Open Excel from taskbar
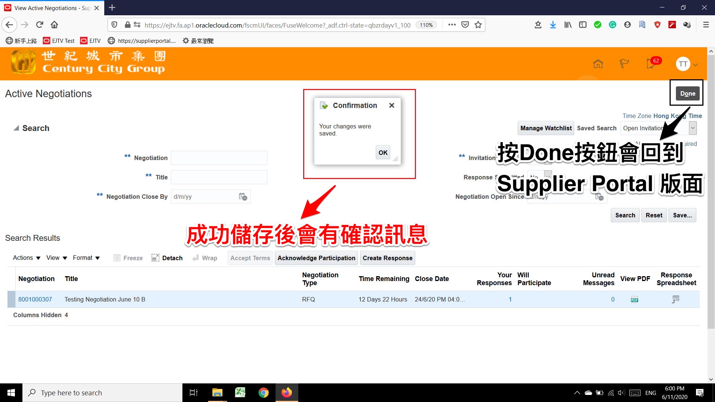 (x=240, y=393)
